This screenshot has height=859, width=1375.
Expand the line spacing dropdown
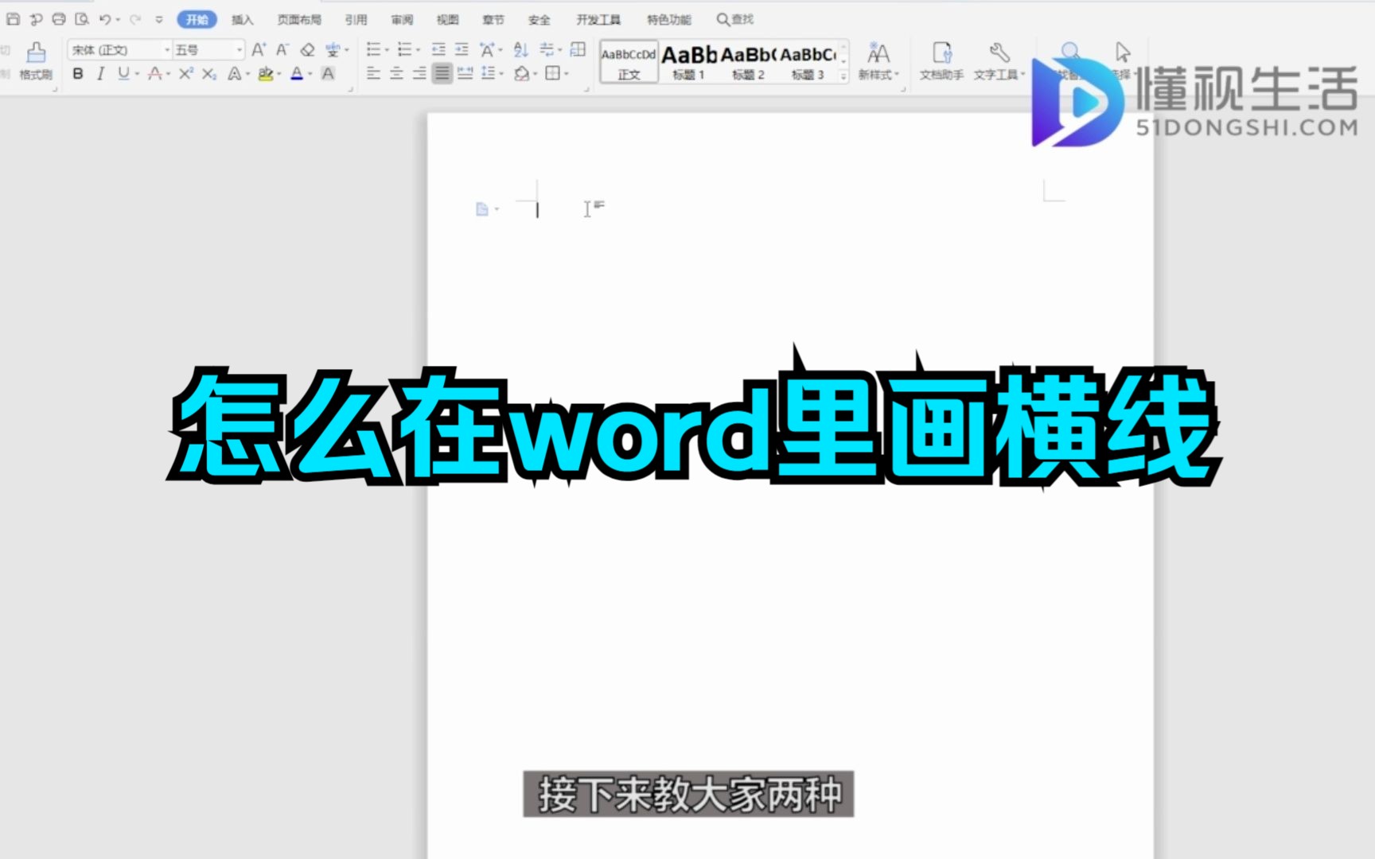click(502, 74)
